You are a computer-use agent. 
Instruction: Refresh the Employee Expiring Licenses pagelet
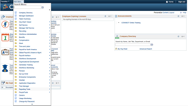(105, 16)
